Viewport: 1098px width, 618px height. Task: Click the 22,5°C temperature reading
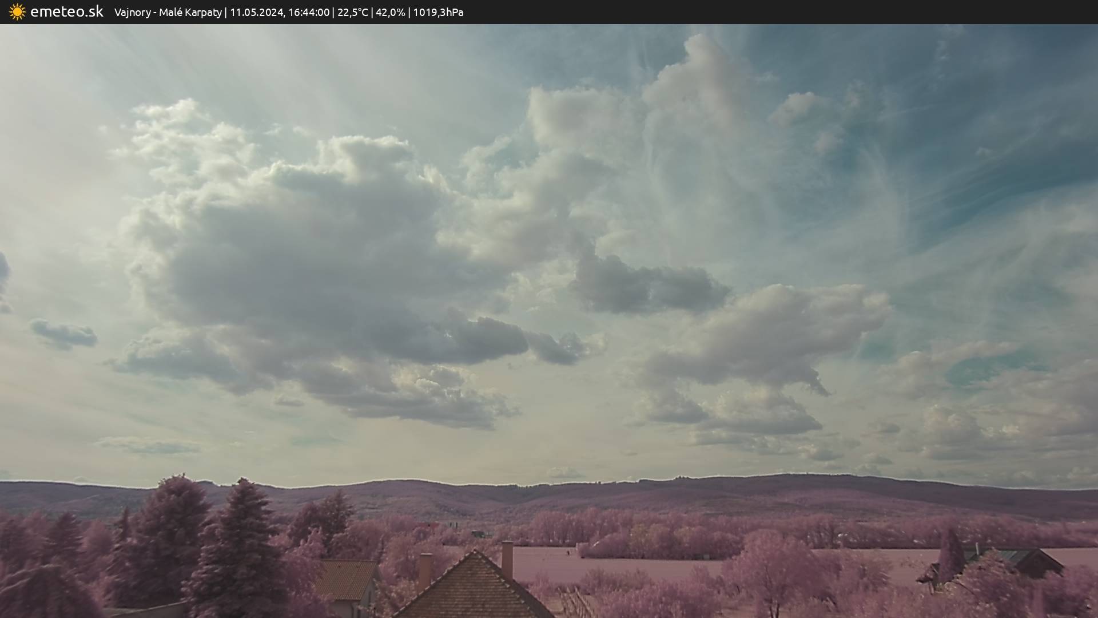pyautogui.click(x=353, y=12)
